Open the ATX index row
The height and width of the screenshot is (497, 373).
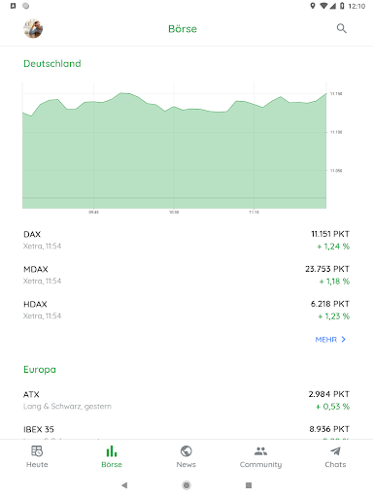click(x=186, y=400)
